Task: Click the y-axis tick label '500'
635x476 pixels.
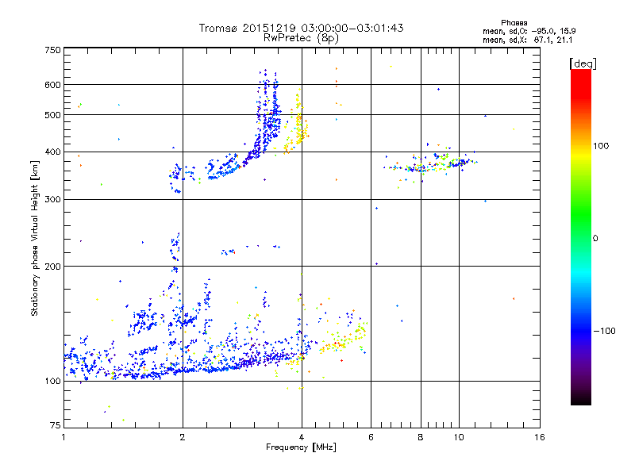Action: pos(52,115)
